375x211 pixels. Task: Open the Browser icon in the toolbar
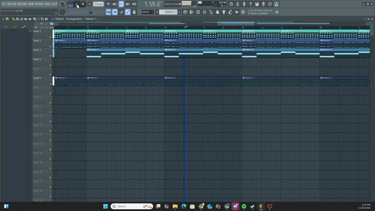point(211,12)
